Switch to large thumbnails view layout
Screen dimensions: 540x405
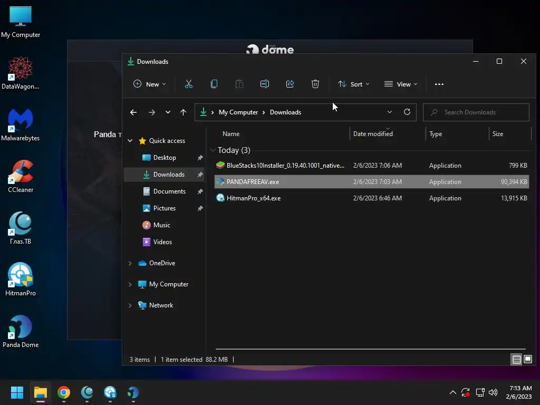527,360
